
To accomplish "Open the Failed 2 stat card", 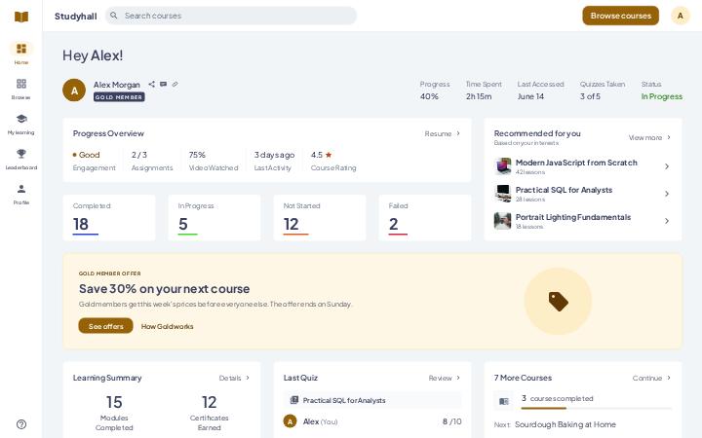I will pyautogui.click(x=425, y=218).
